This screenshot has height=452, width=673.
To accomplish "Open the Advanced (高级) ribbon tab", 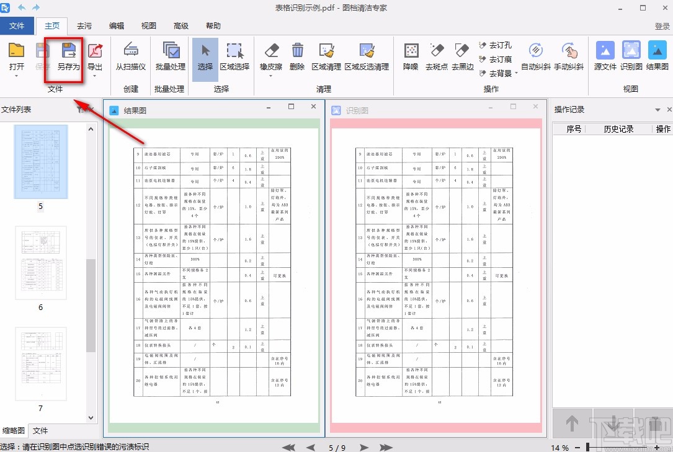I will pyautogui.click(x=181, y=26).
